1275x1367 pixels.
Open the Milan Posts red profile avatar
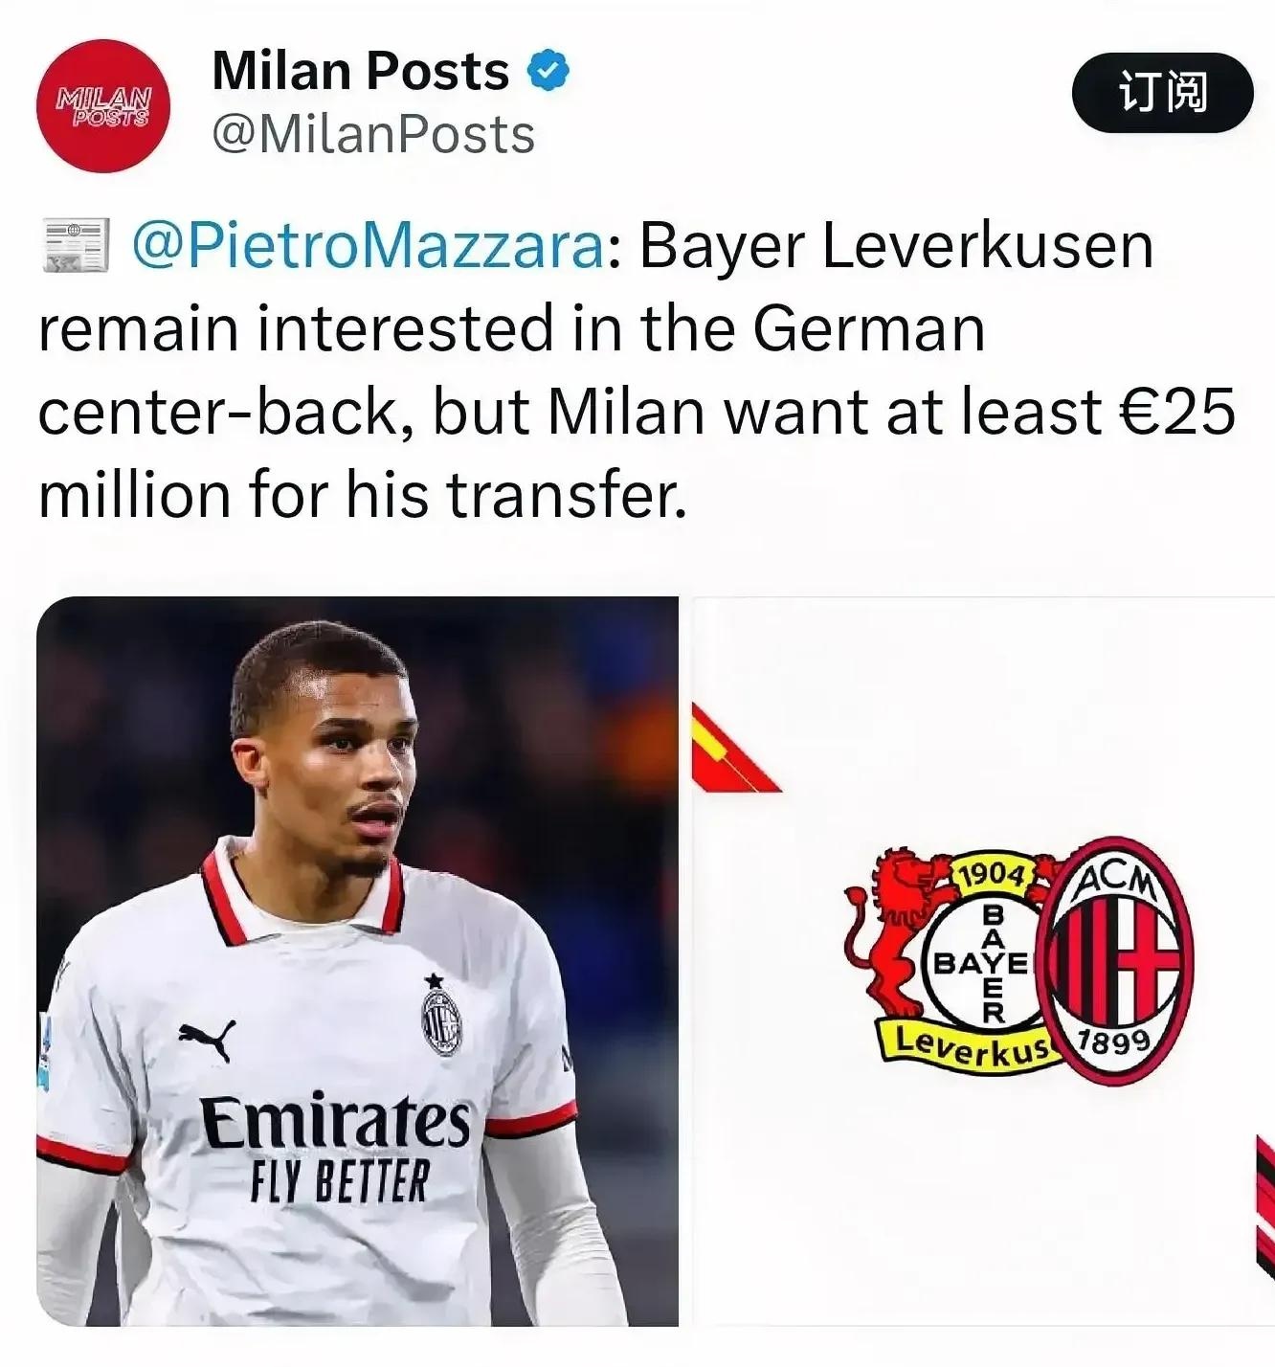point(103,105)
